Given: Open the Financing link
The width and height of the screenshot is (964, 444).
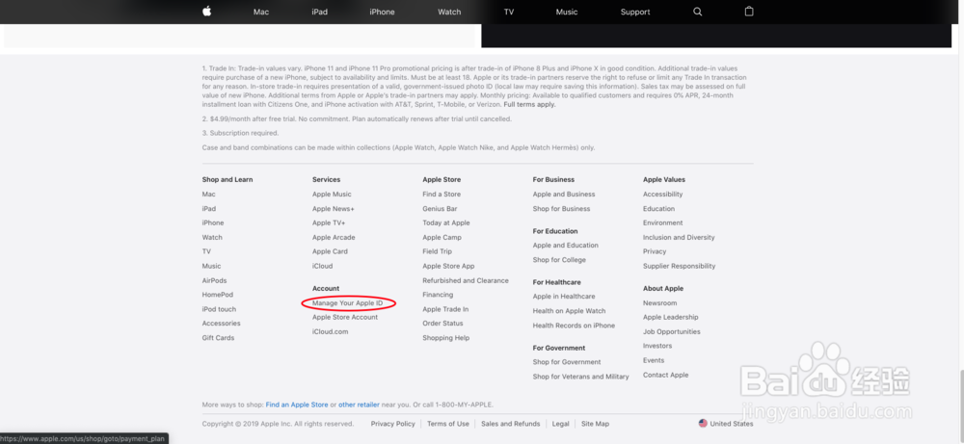Looking at the screenshot, I should (x=438, y=295).
